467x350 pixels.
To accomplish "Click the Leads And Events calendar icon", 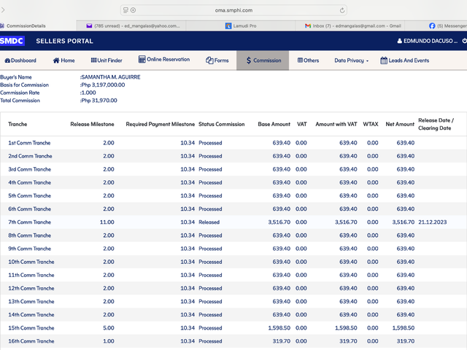I will [384, 61].
